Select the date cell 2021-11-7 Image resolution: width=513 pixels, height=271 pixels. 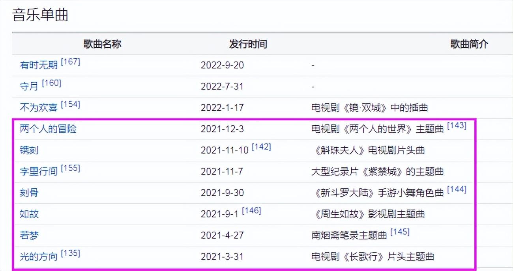tap(222, 172)
